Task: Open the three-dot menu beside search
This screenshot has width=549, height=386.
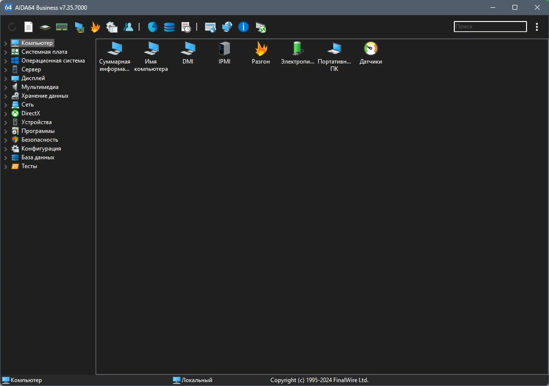Action: [537, 27]
